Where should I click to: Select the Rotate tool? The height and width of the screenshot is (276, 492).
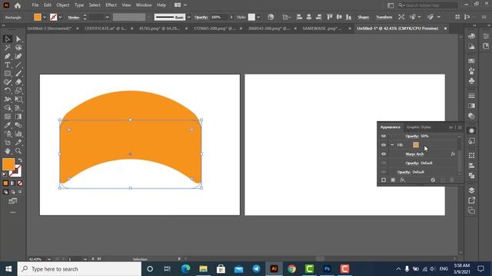point(8,90)
